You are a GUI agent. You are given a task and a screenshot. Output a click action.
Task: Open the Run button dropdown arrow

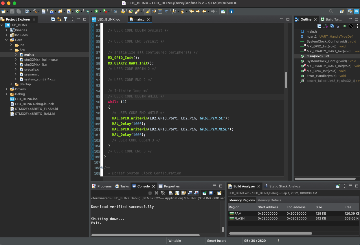pyautogui.click(x=100, y=11)
